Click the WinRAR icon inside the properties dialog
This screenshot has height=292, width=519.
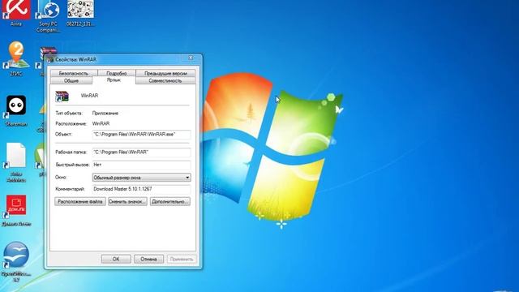(62, 96)
